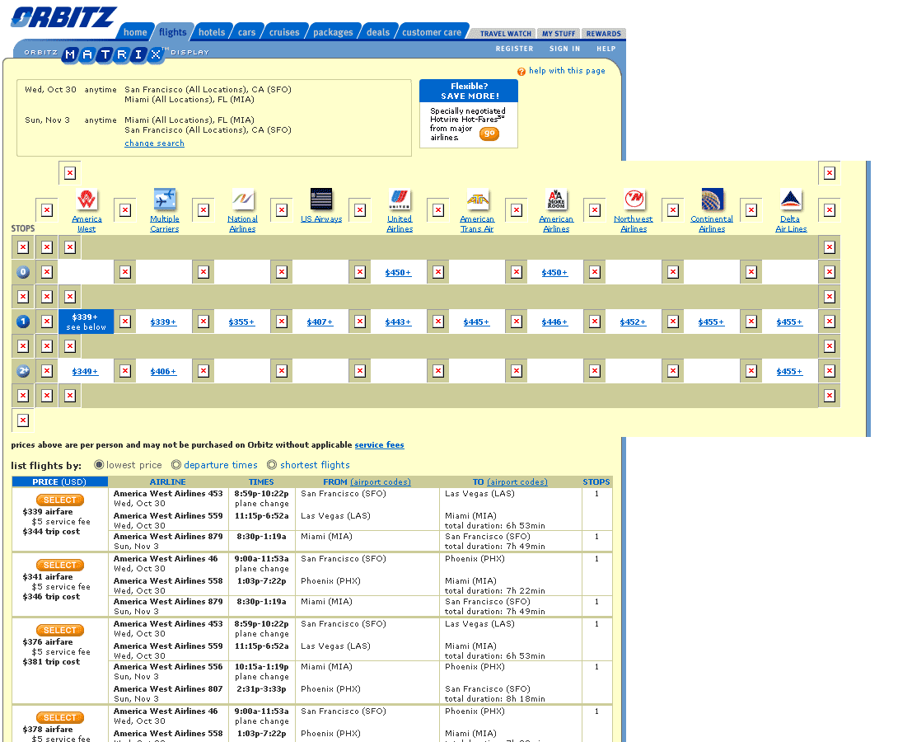
Task: Select the shortest flights radio button
Action: 272,465
